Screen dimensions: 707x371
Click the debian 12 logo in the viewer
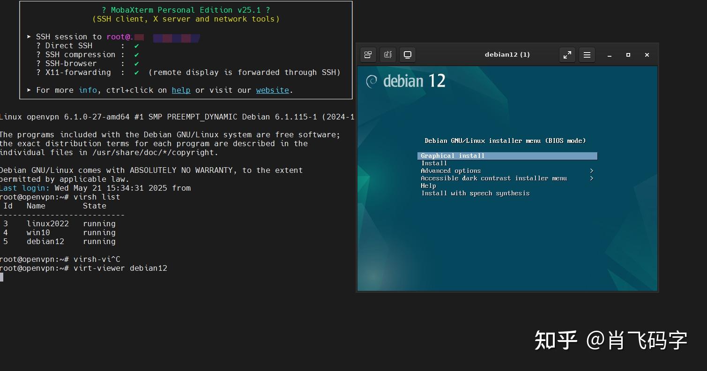click(x=406, y=81)
